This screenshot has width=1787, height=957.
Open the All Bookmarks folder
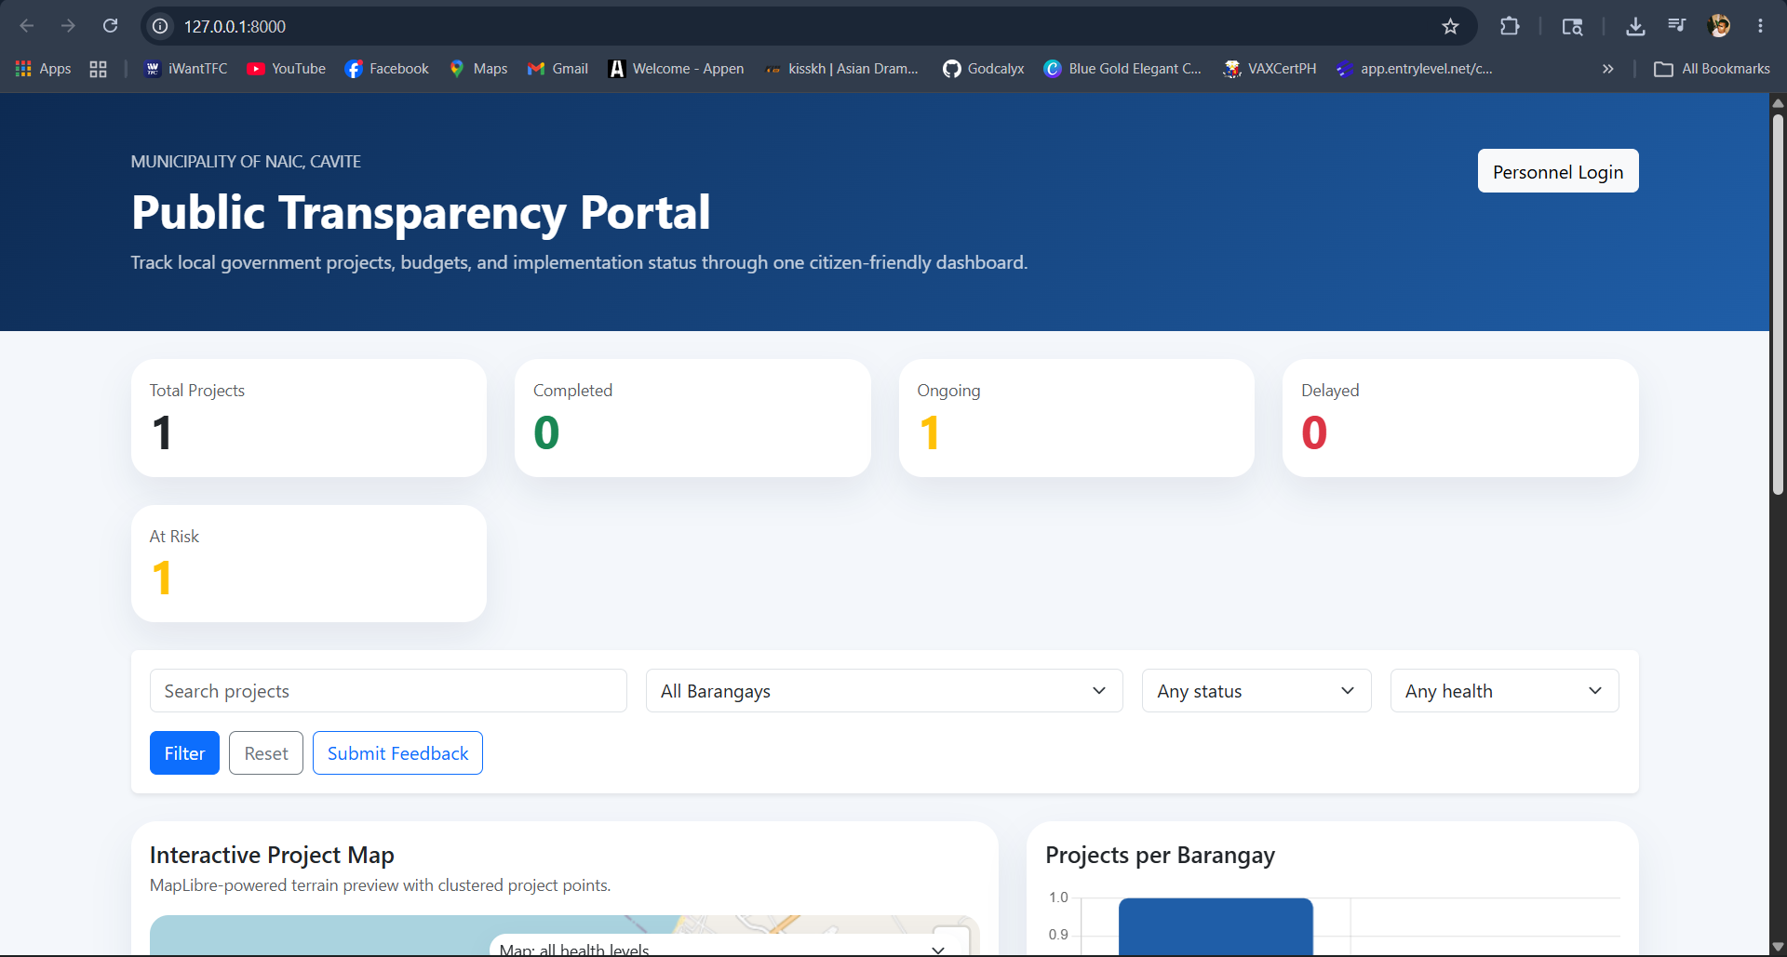1713,69
